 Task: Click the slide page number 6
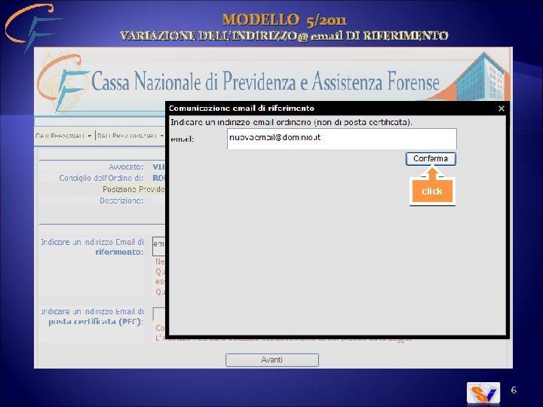(514, 390)
